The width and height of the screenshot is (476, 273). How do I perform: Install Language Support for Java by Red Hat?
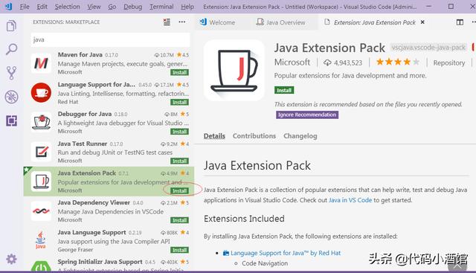coord(179,102)
